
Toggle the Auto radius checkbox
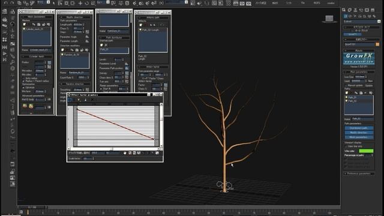23,79
